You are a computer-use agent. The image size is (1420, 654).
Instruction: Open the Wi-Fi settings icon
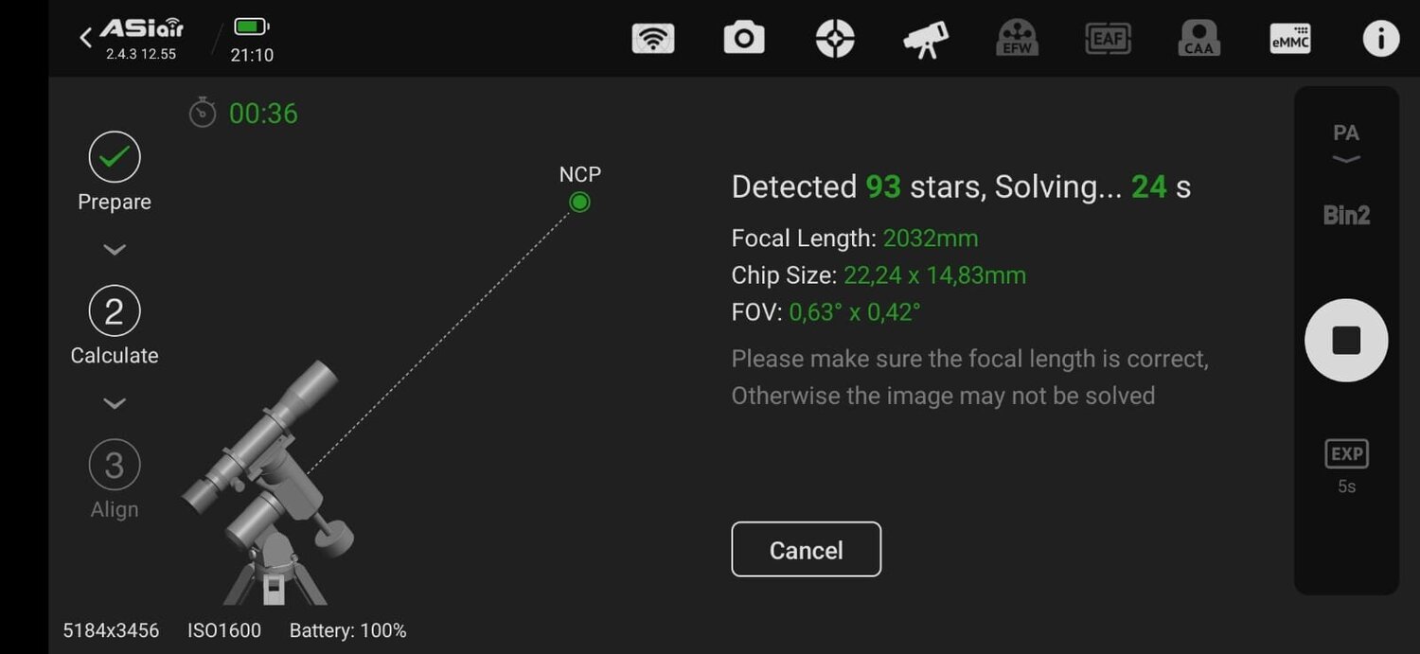coord(652,39)
